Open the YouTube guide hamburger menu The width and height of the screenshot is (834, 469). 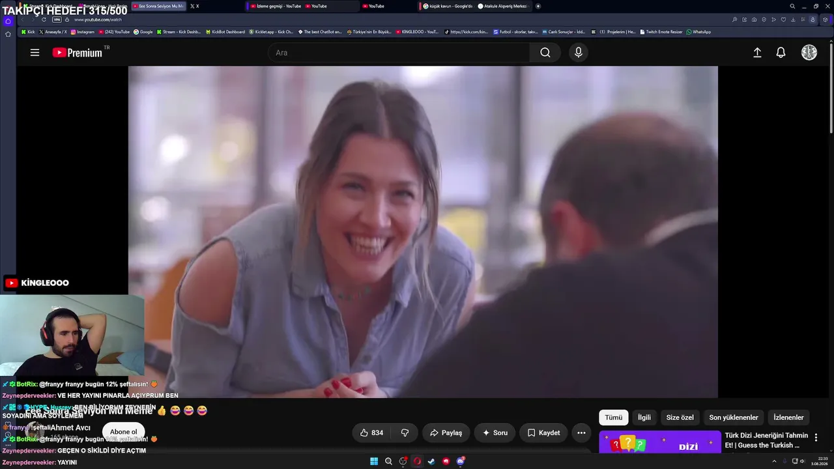pyautogui.click(x=35, y=53)
